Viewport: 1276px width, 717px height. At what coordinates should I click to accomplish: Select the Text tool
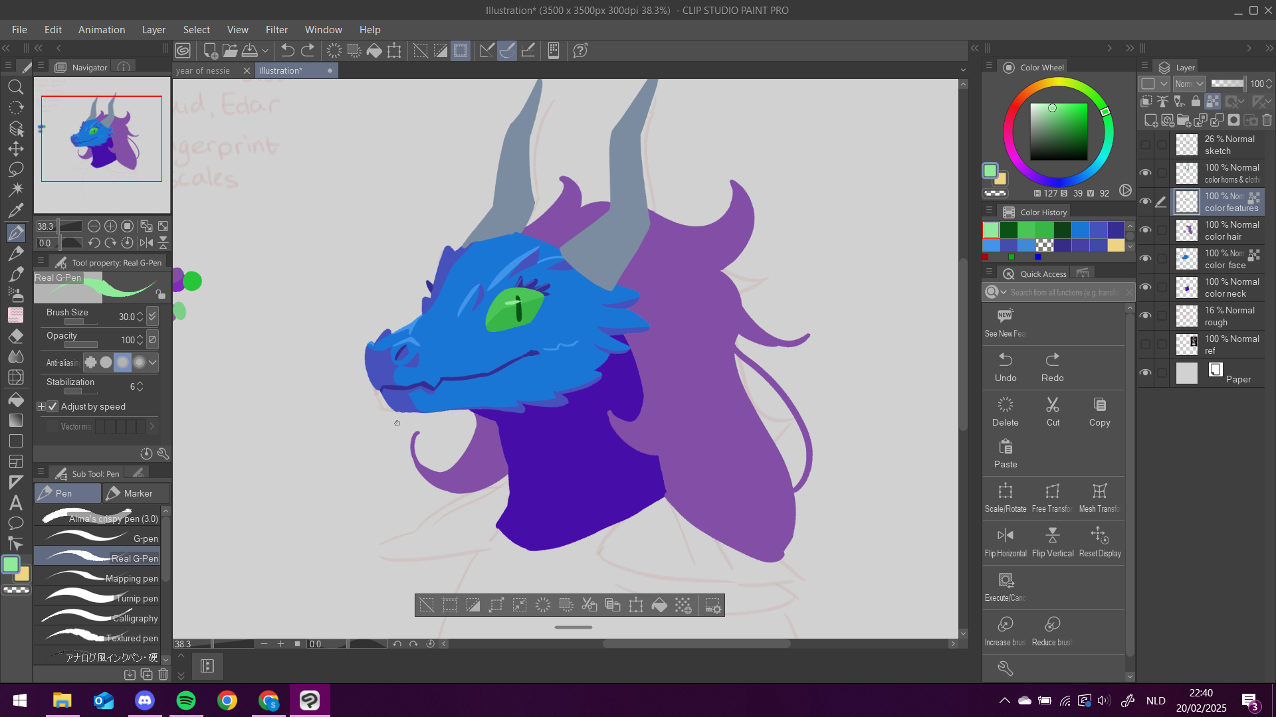pos(16,503)
